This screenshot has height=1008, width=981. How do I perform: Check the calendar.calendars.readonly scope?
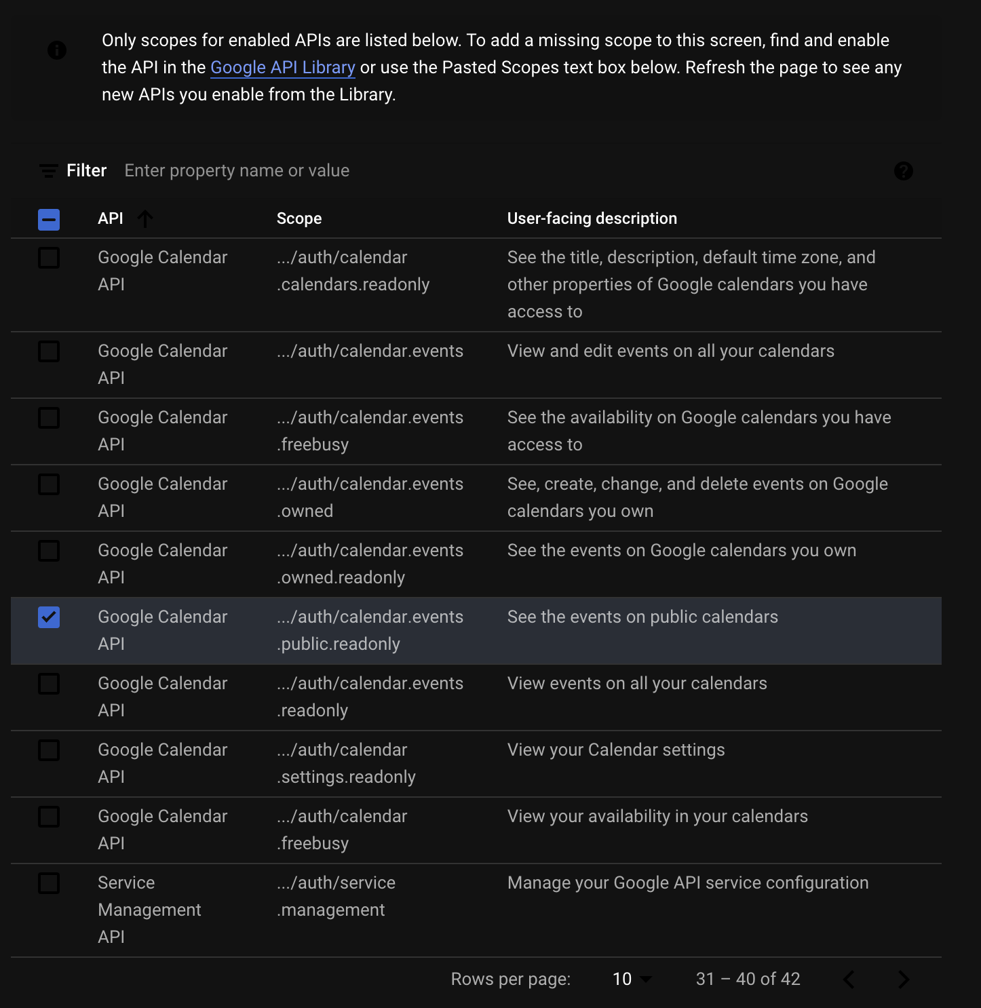pos(49,258)
